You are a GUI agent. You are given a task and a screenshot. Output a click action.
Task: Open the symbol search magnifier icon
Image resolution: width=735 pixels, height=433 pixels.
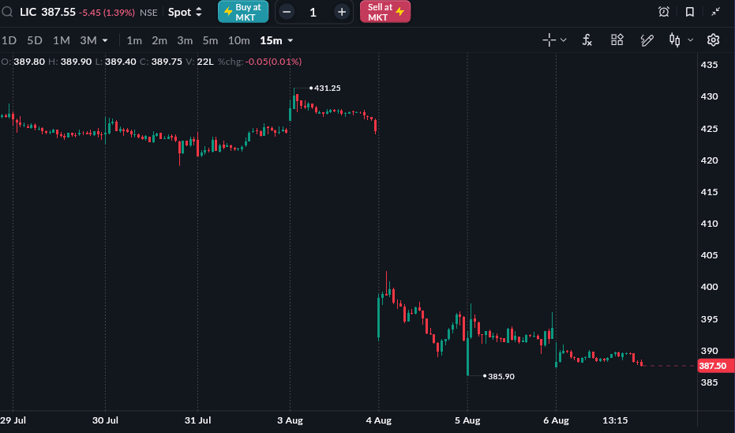pyautogui.click(x=7, y=12)
